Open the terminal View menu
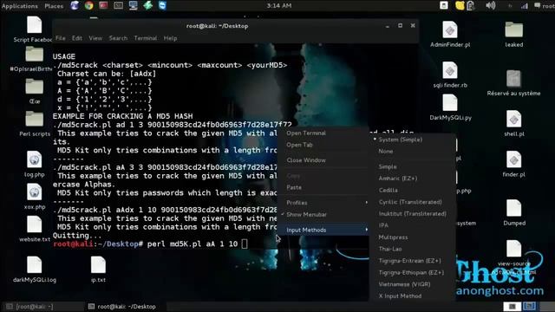Image resolution: width=555 pixels, height=312 pixels. [x=95, y=38]
